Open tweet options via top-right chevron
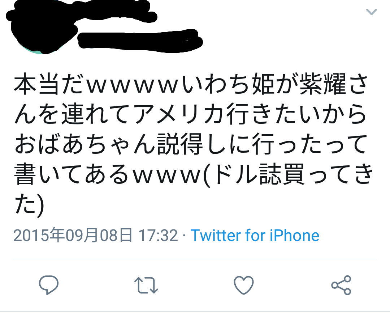 371,12
